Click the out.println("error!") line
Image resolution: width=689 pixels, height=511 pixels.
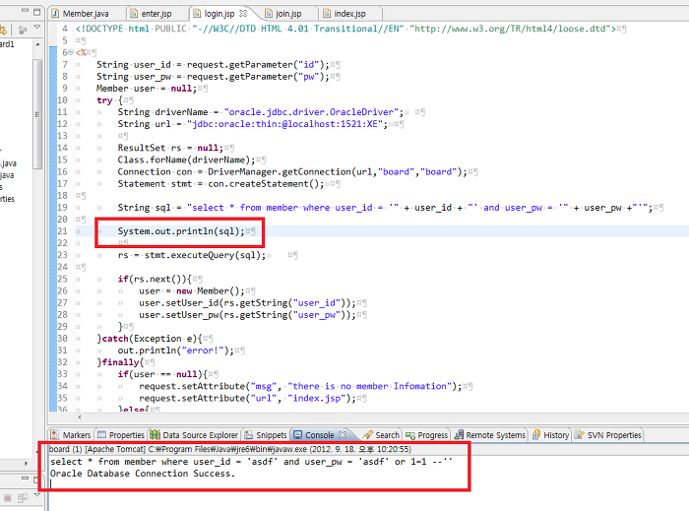pos(176,351)
